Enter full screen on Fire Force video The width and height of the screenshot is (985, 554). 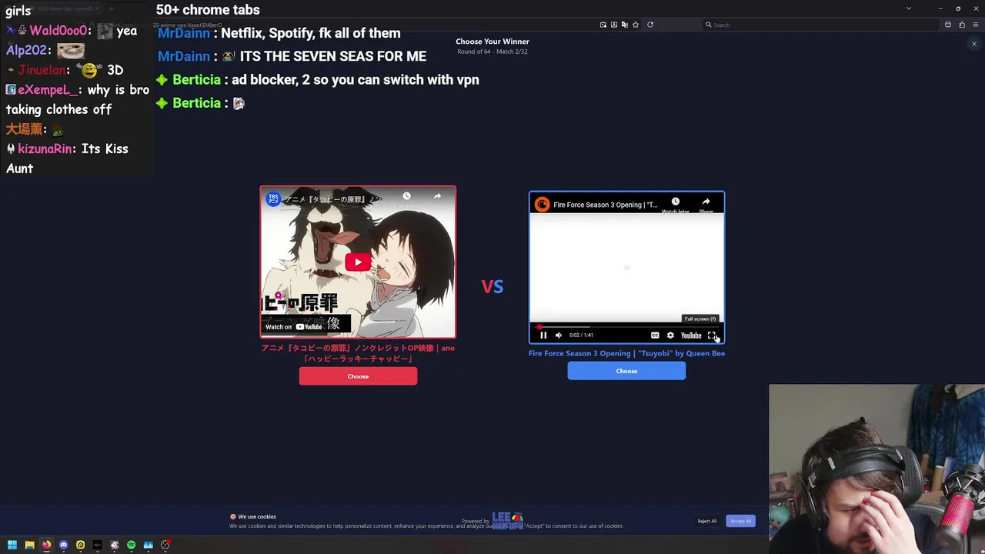pos(712,335)
